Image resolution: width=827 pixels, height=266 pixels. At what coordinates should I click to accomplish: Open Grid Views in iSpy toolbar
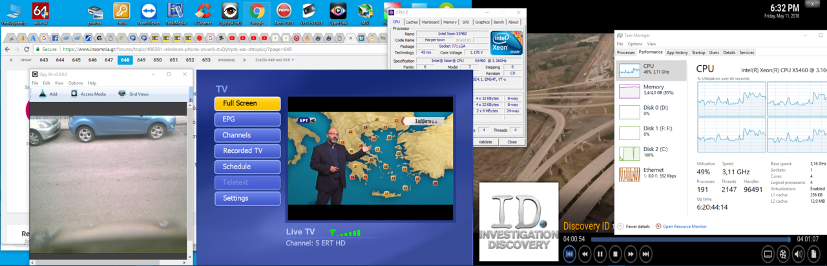click(134, 94)
